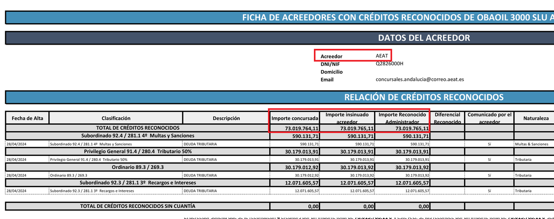Click the DATOS DEL ACREEDOR section header
Screen dimensions: 554x219
click(280, 38)
